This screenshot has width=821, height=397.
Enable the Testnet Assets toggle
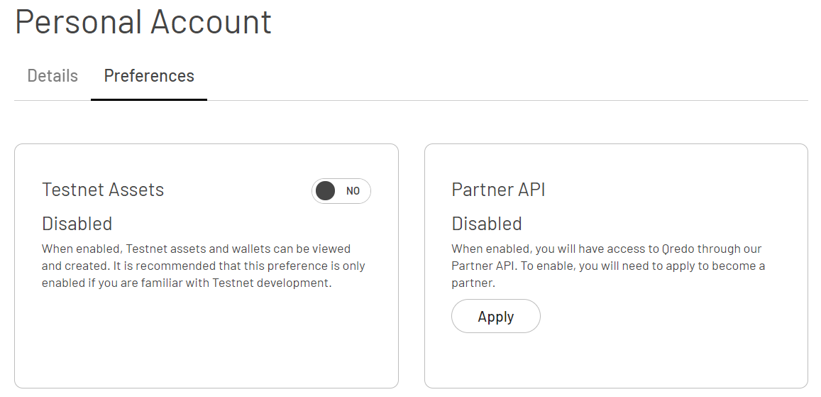click(341, 191)
